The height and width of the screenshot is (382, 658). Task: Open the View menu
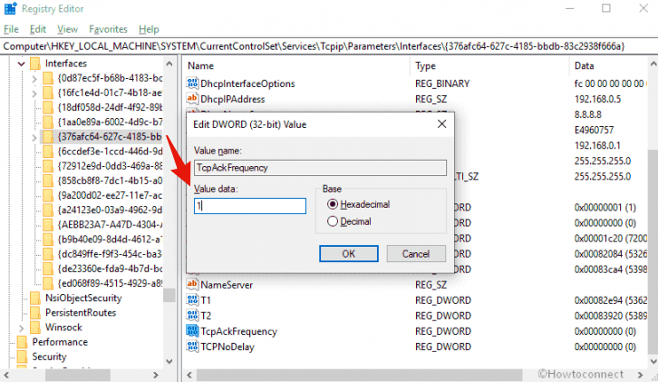tap(68, 29)
